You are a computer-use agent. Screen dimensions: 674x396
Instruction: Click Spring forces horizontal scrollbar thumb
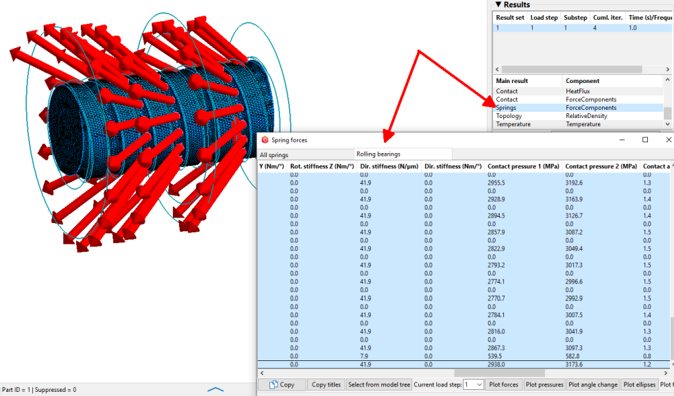pos(499,373)
